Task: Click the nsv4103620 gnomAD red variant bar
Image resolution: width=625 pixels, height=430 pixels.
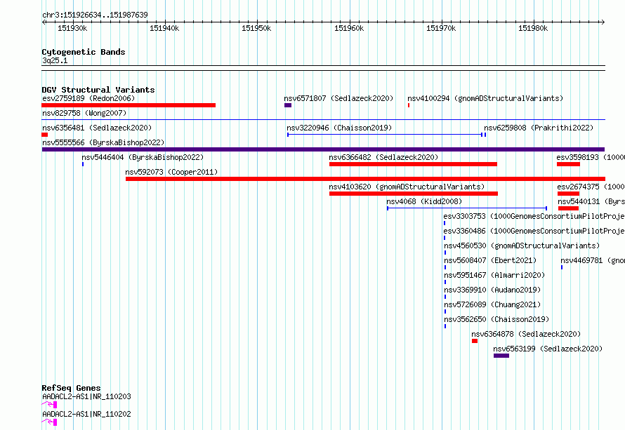Action: click(x=414, y=194)
